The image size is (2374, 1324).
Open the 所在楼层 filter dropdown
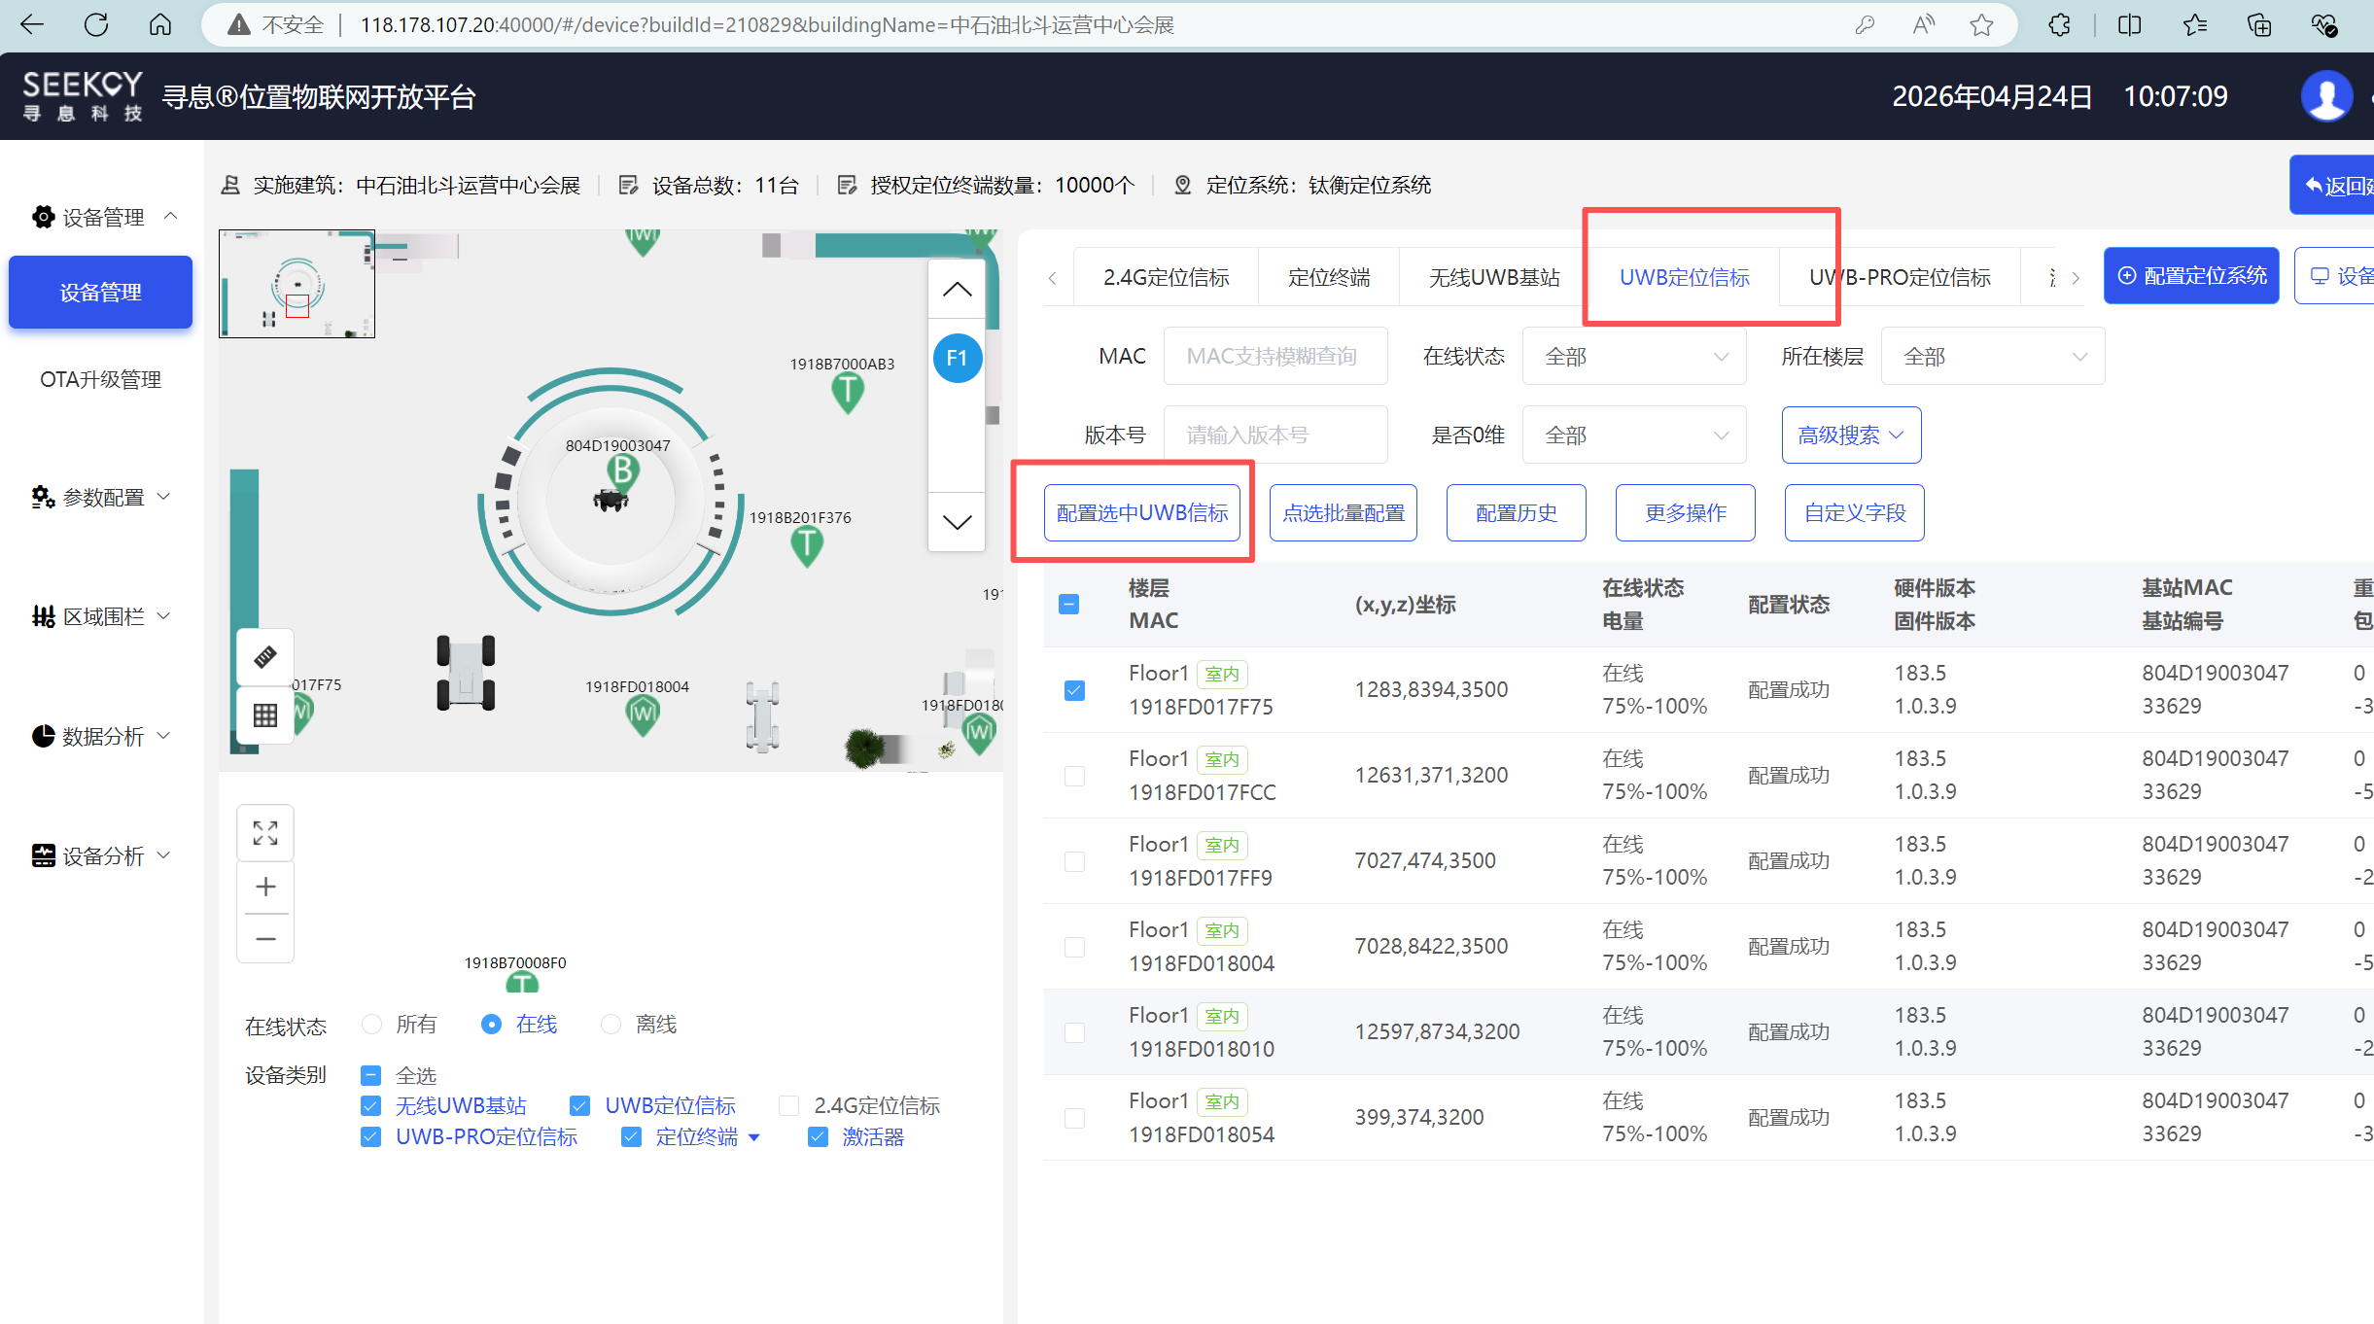click(x=1993, y=357)
